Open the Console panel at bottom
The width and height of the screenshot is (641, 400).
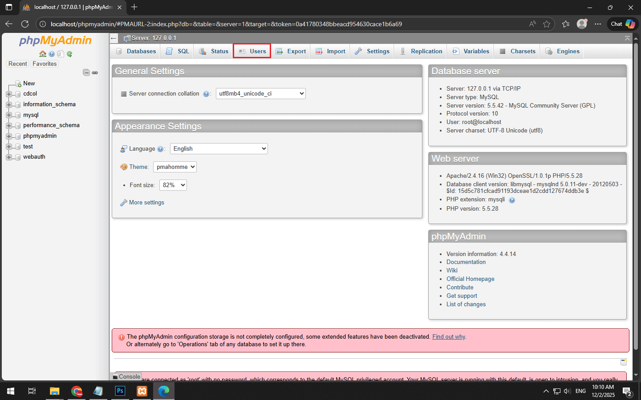click(x=126, y=376)
